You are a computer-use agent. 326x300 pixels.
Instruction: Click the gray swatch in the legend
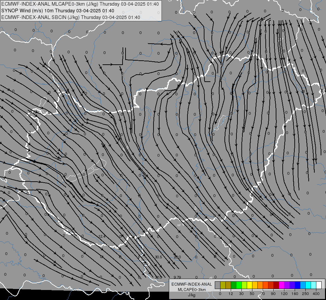217,285
